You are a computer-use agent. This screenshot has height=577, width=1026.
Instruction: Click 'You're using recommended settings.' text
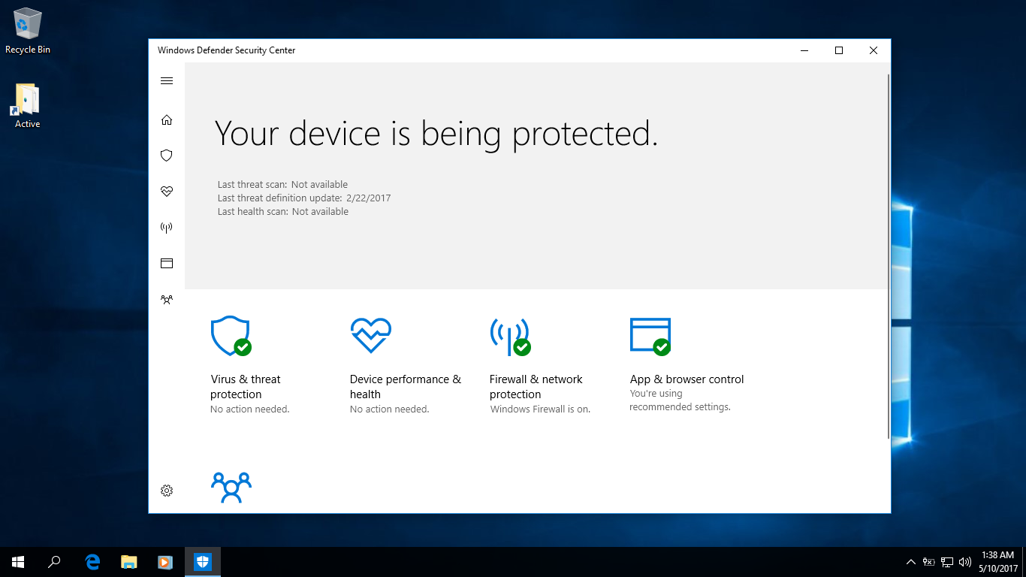[680, 400]
